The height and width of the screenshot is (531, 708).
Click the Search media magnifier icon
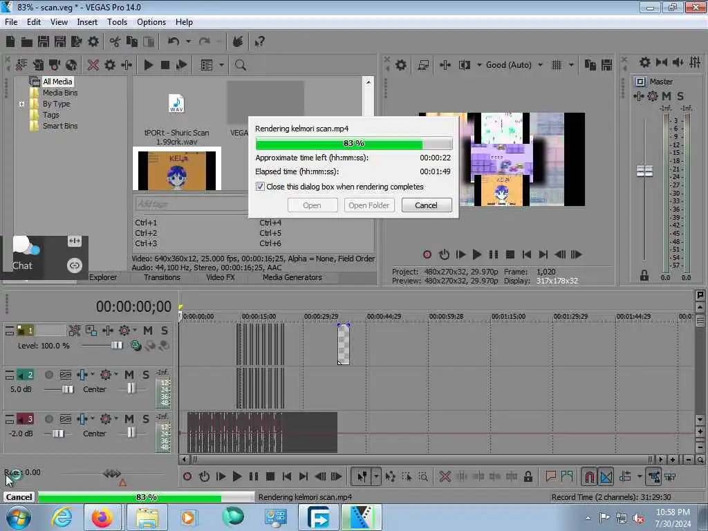240,65
